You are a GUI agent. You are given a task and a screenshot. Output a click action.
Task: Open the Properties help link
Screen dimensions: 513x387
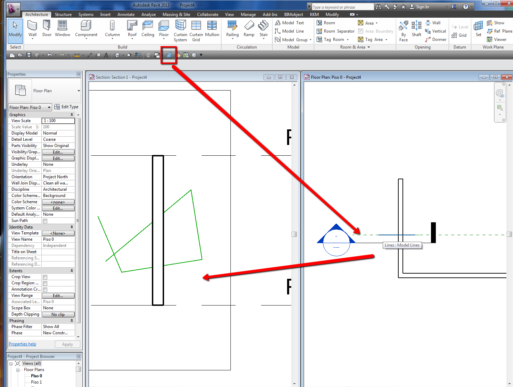click(22, 344)
